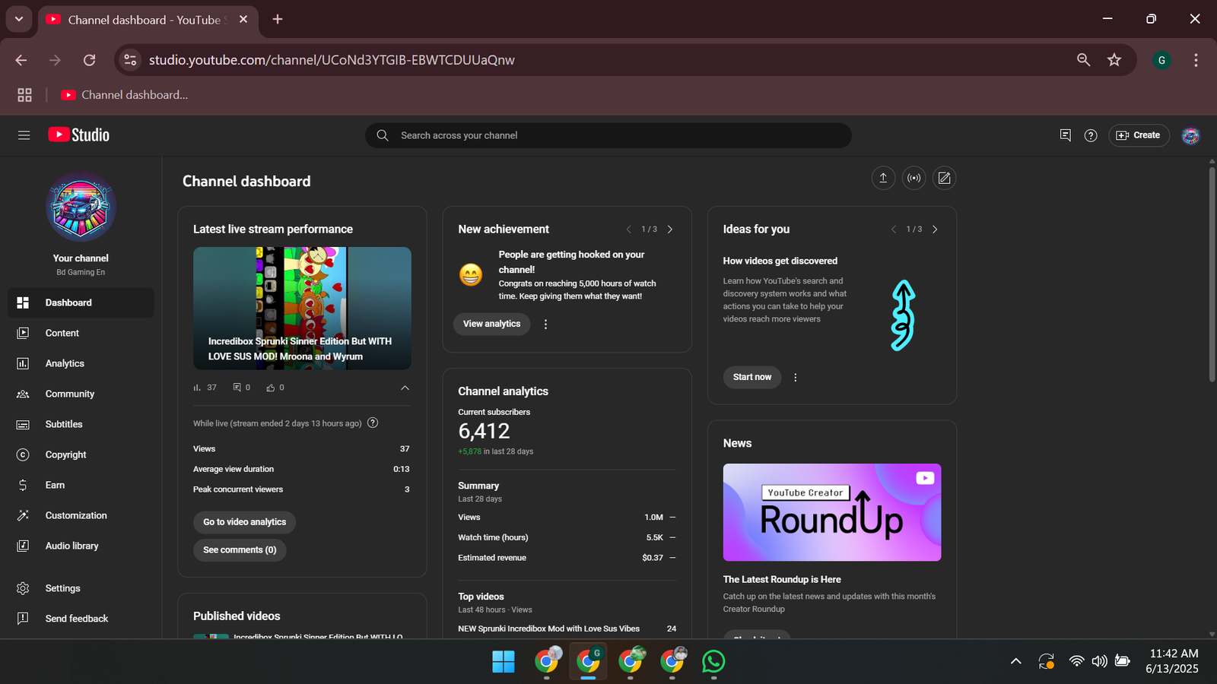1217x684 pixels.
Task: Go to previous Ideas for you card
Action: click(893, 230)
